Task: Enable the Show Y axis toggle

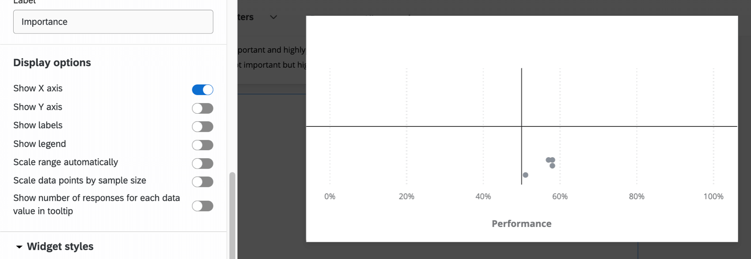Action: pos(202,108)
